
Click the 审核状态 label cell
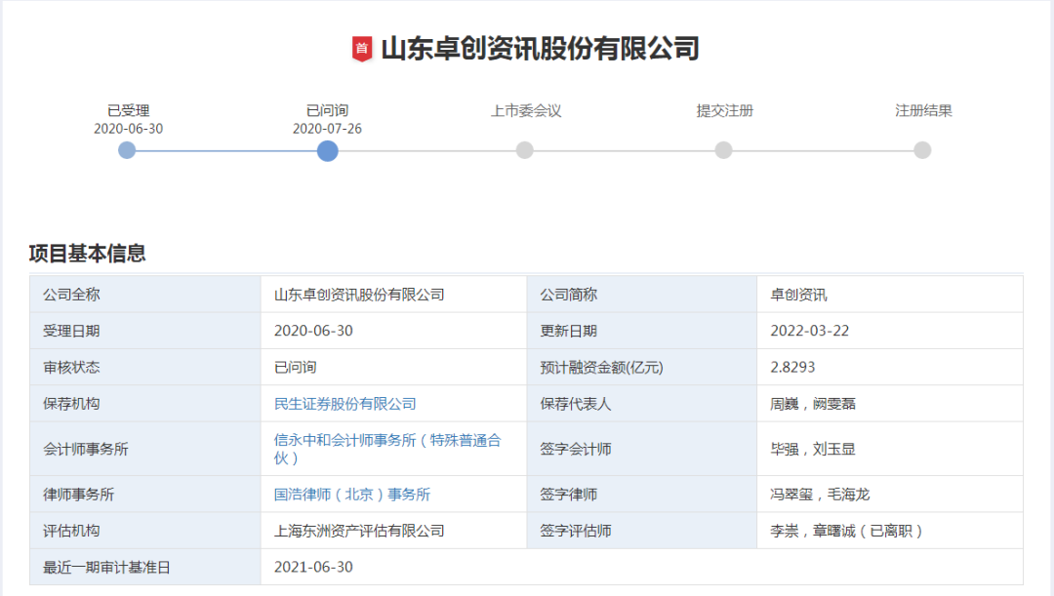145,367
